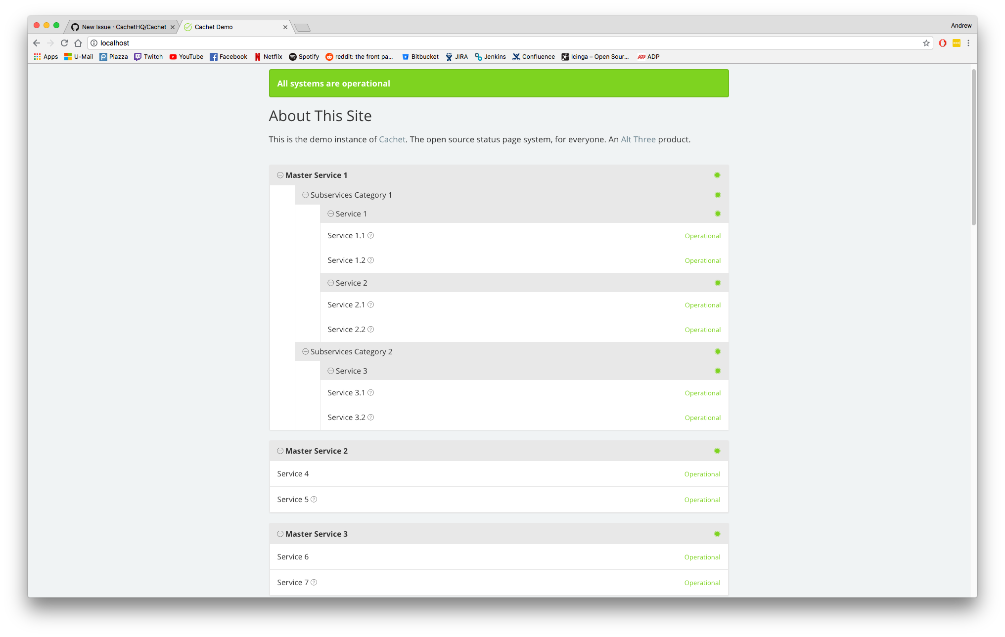Collapse the Subservices Category 1 group
Viewport: 1005px width, 637px height.
[305, 195]
